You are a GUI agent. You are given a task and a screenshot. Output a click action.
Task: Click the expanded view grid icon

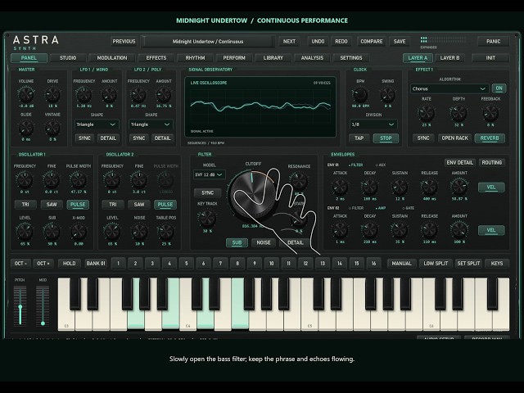[424, 40]
